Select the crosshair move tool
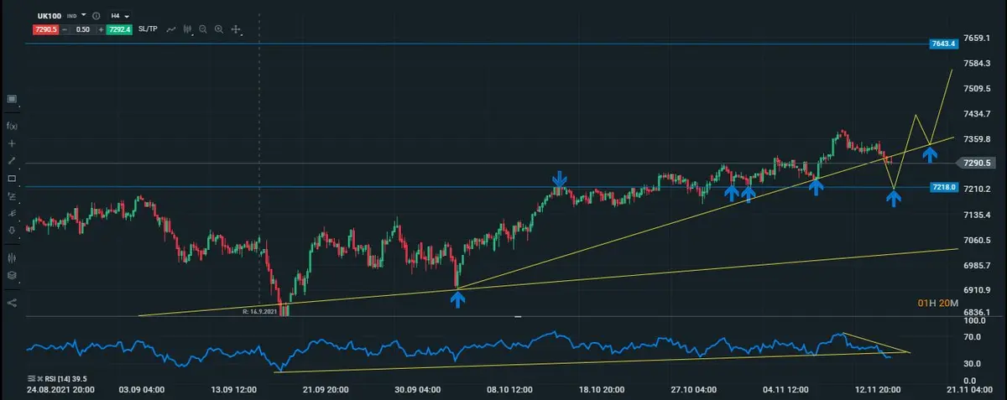The image size is (1007, 400). coord(237,29)
